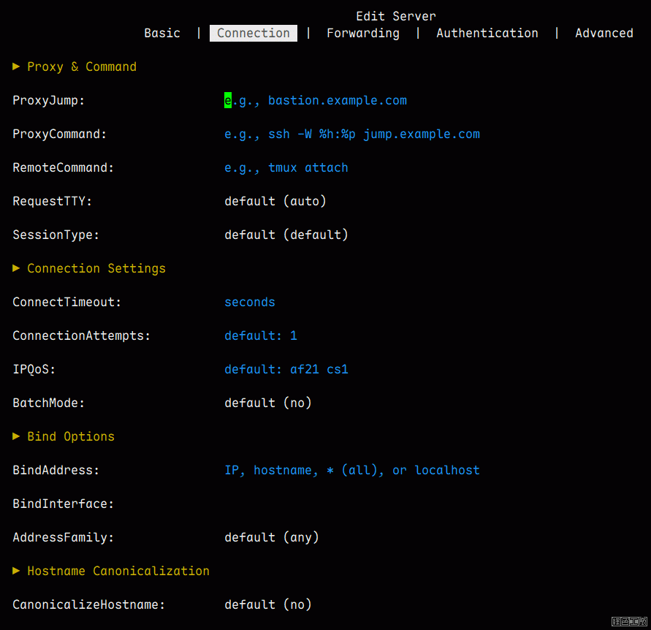Click the ConnectTimeout seconds field
Image resolution: width=651 pixels, height=630 pixels.
[x=250, y=302]
